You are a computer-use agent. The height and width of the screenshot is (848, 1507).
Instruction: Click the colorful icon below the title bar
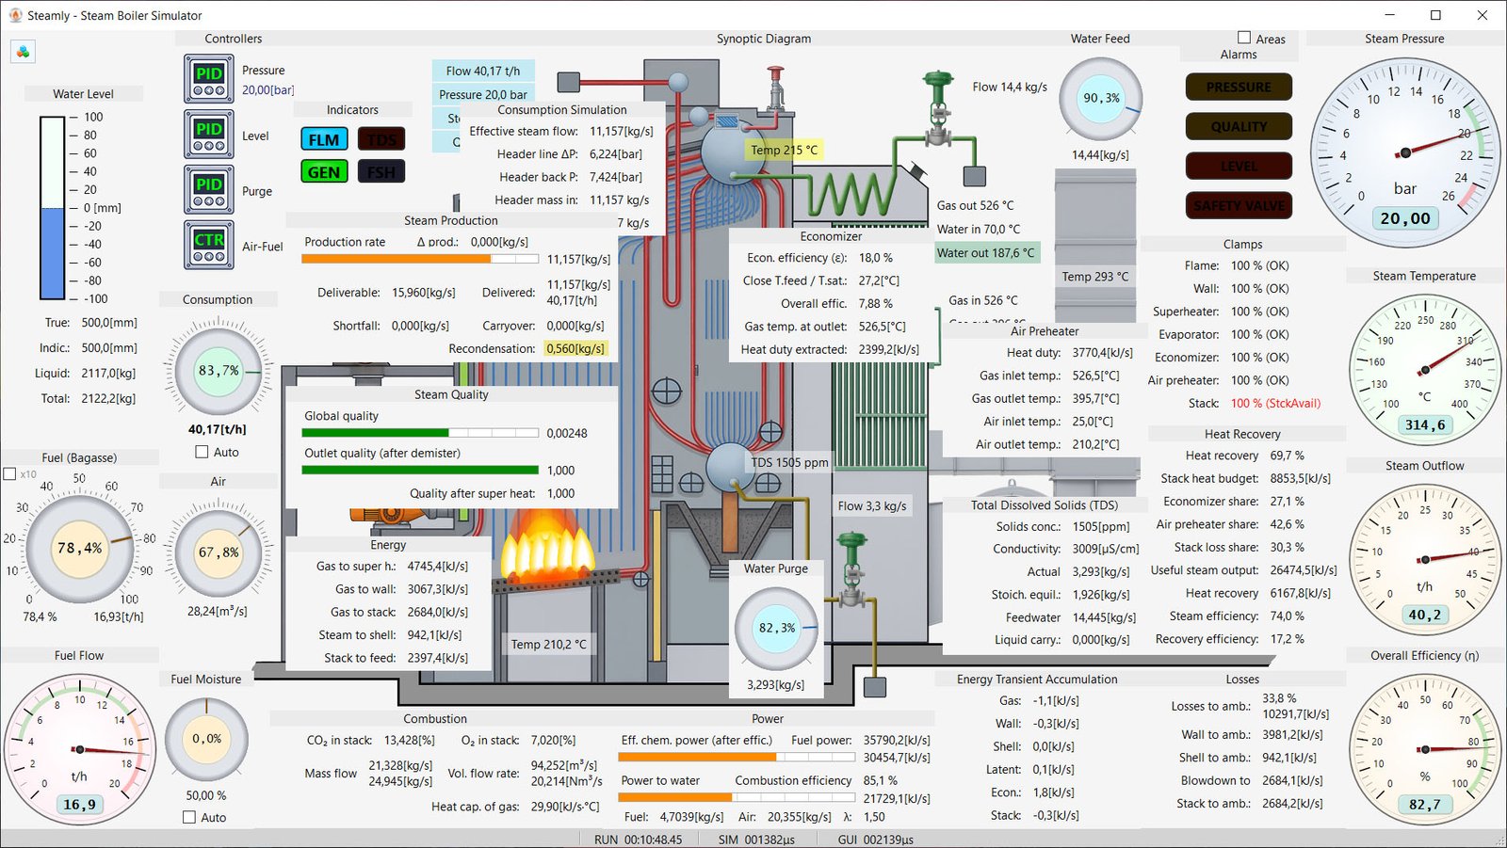point(23,52)
